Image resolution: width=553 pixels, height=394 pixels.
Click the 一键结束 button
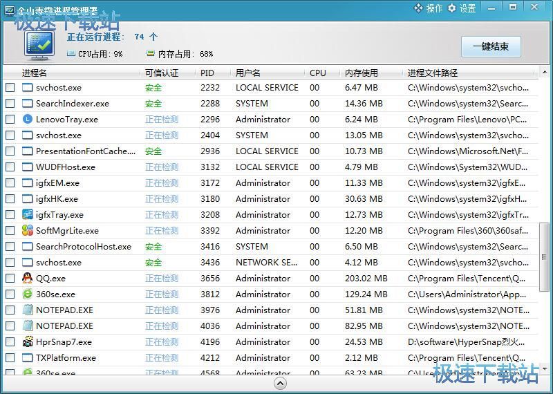(x=491, y=46)
